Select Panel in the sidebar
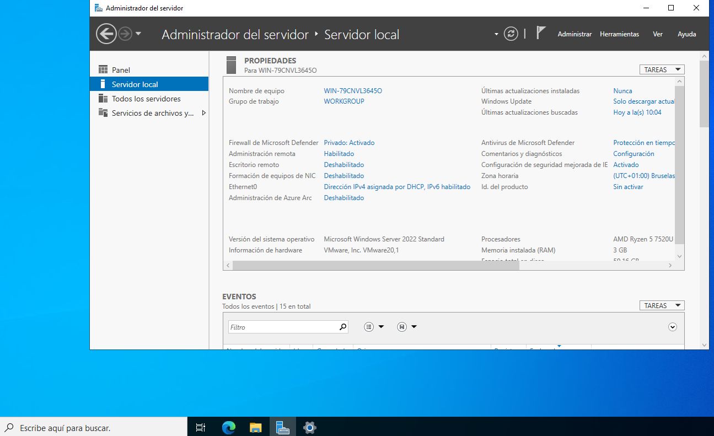This screenshot has height=436, width=714. click(x=149, y=70)
